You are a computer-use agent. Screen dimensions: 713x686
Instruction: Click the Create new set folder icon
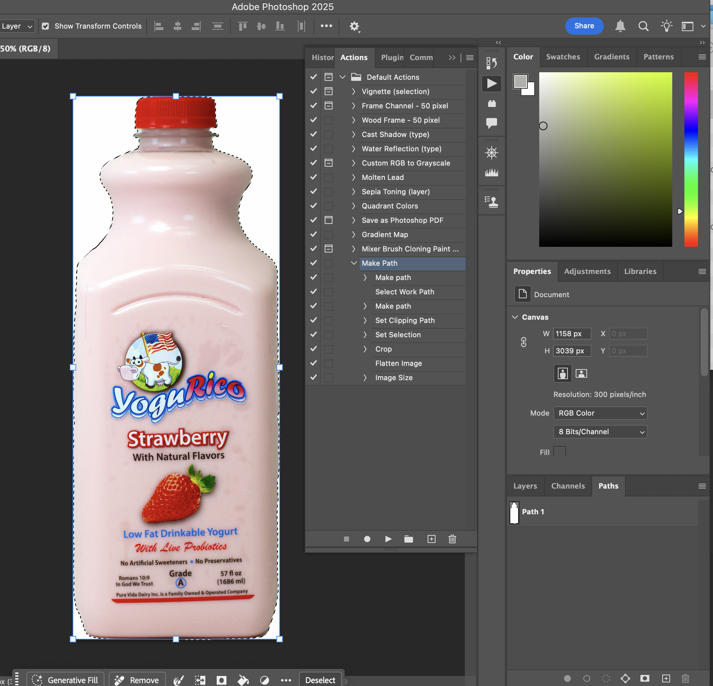tap(408, 539)
